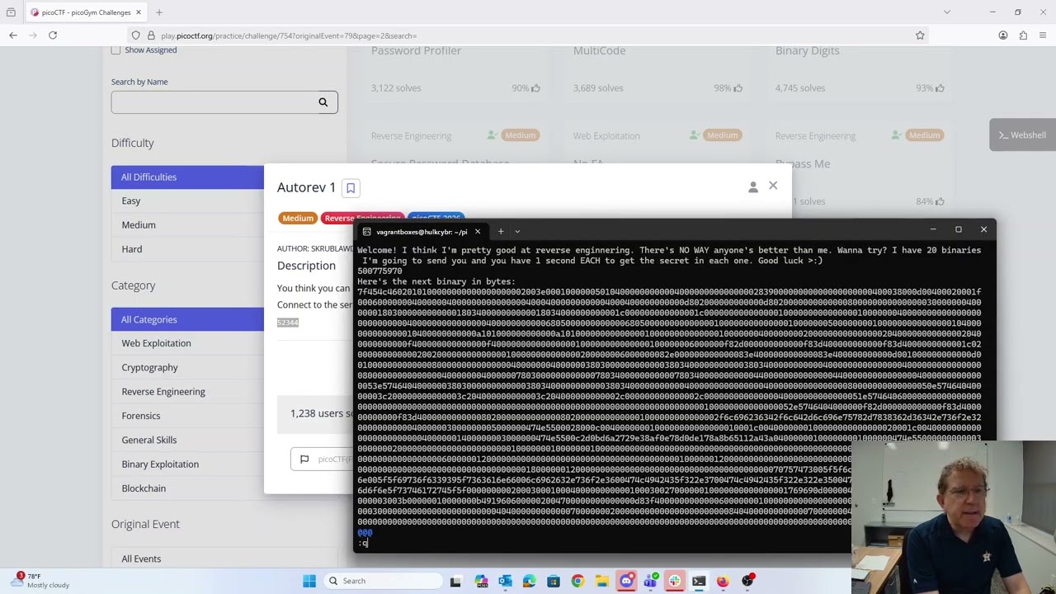
Task: Open the terminal app from taskbar
Action: [x=699, y=581]
